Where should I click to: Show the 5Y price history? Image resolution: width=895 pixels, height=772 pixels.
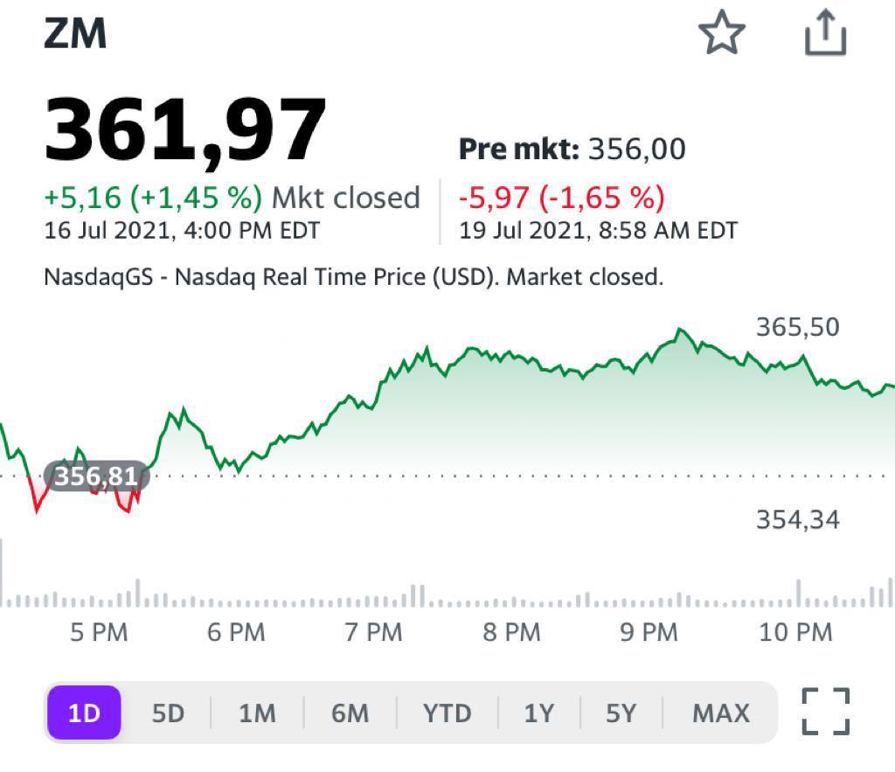(x=621, y=713)
